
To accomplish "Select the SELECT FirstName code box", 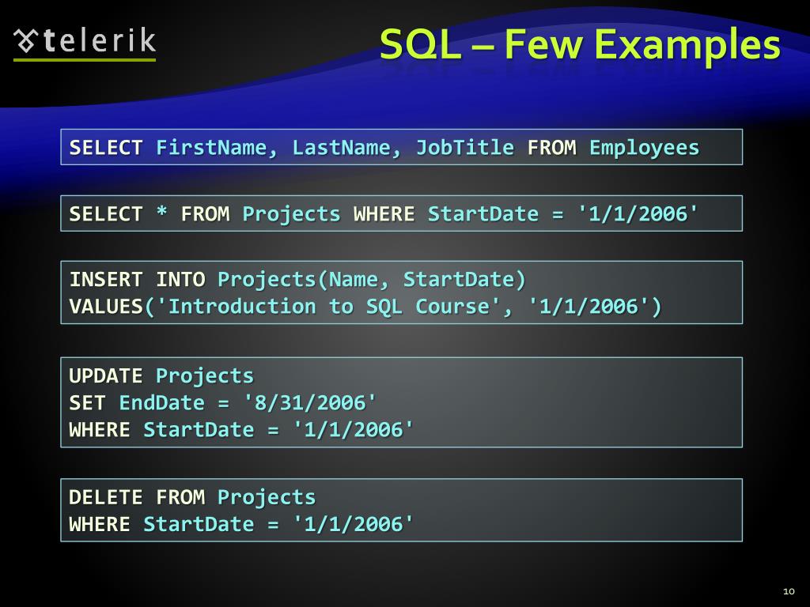I will 401,147.
